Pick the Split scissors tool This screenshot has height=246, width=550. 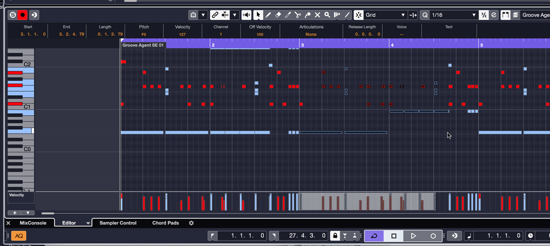click(x=297, y=15)
